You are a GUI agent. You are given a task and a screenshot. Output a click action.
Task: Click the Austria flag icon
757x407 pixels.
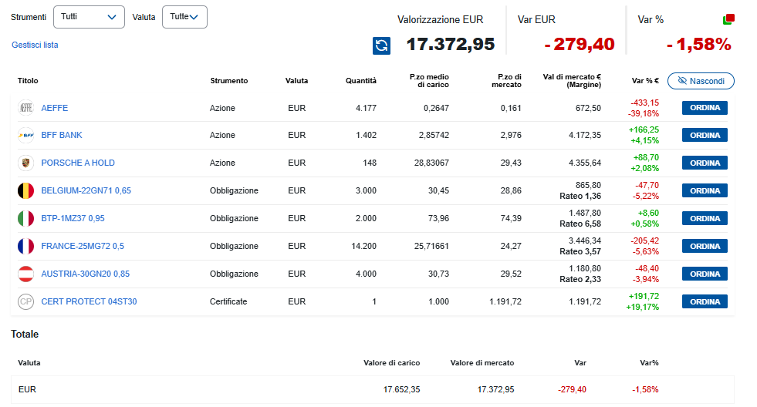pos(26,274)
